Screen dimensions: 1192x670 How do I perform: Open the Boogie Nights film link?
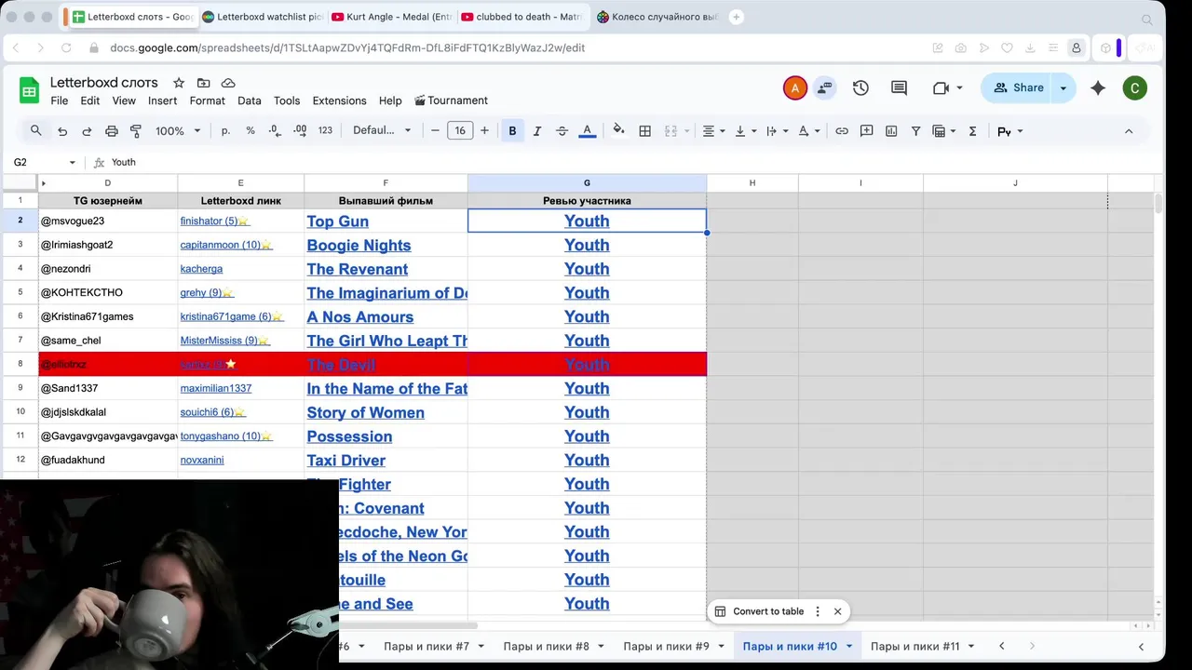pyautogui.click(x=359, y=246)
